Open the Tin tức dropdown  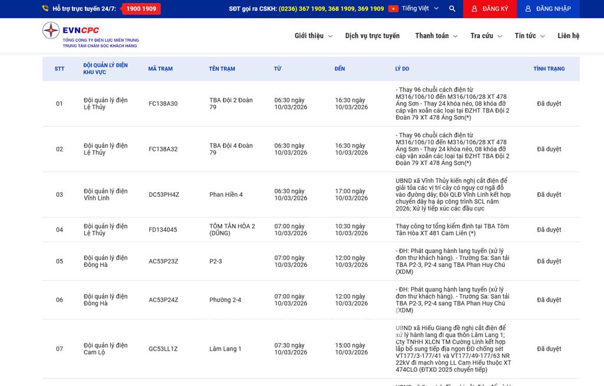pos(529,36)
